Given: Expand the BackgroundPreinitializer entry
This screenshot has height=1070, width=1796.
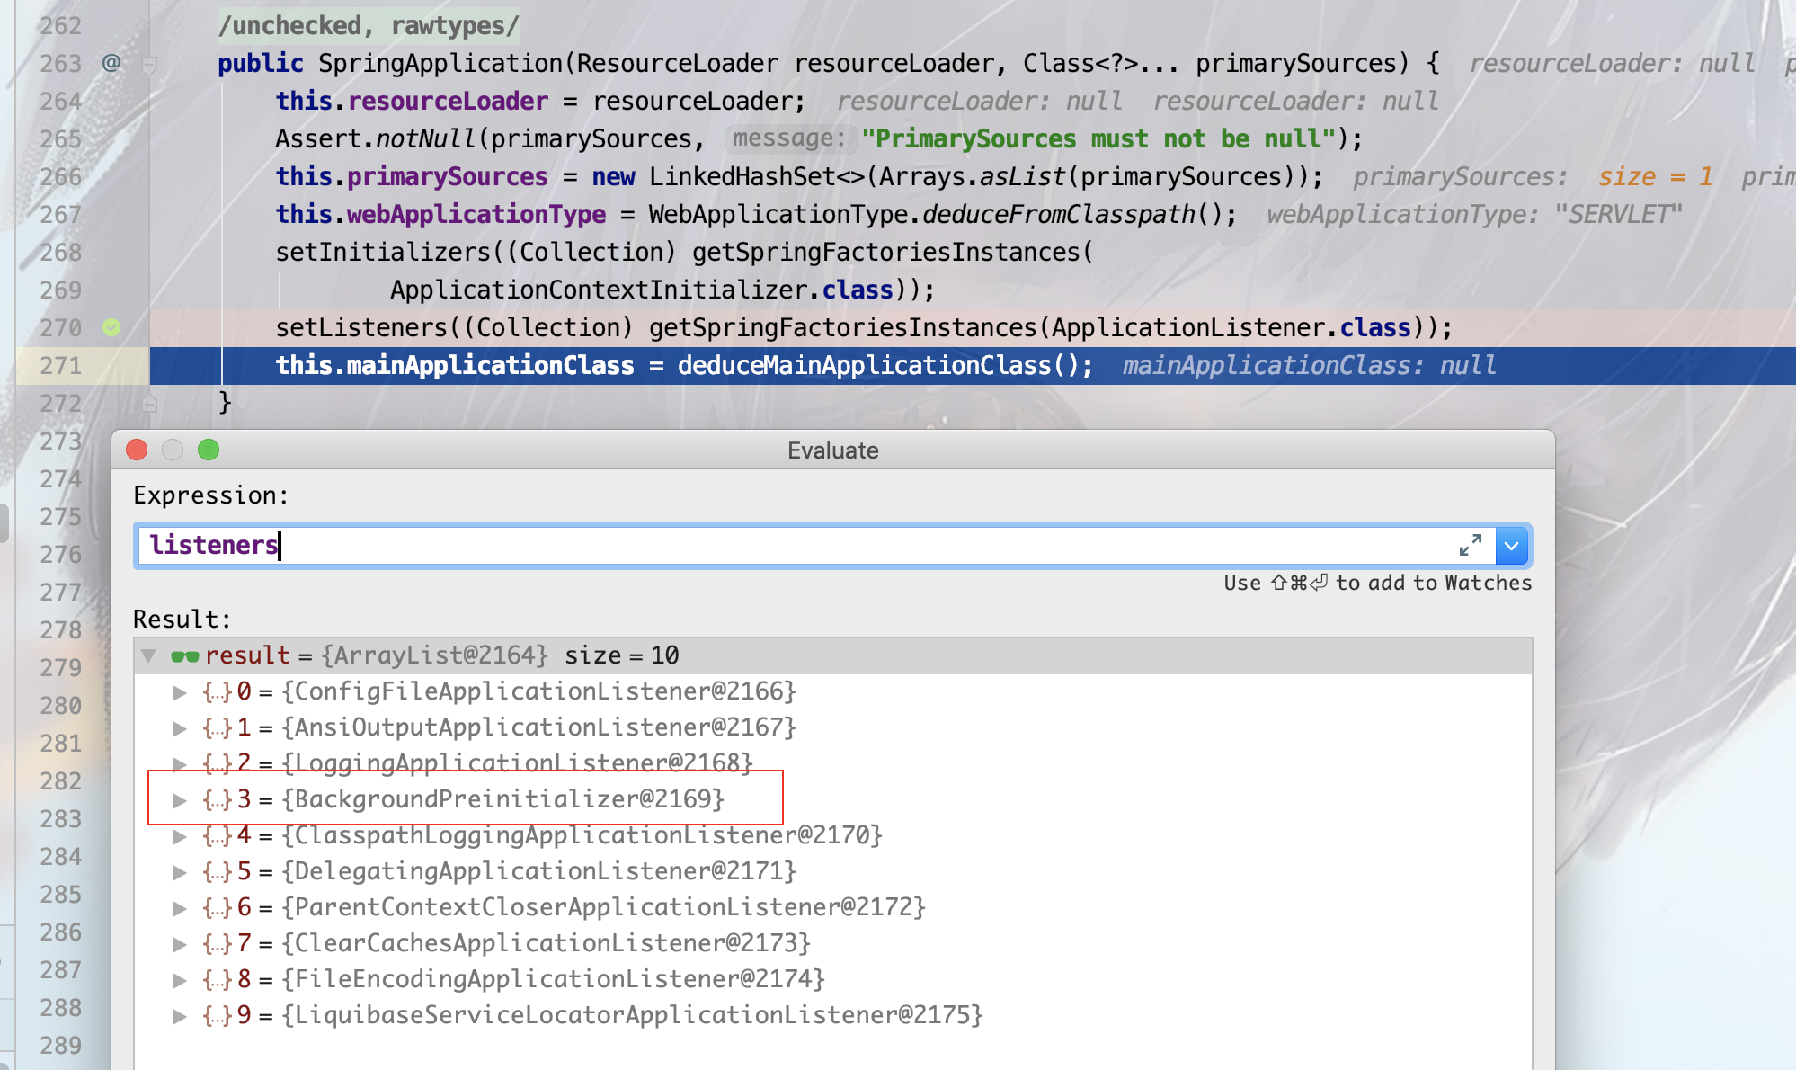Looking at the screenshot, I should point(180,800).
